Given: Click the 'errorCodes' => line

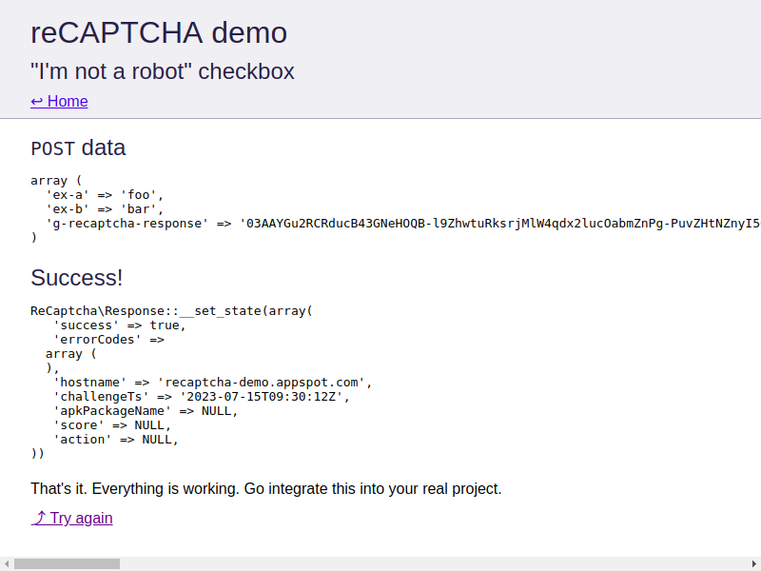Looking at the screenshot, I should coord(108,340).
